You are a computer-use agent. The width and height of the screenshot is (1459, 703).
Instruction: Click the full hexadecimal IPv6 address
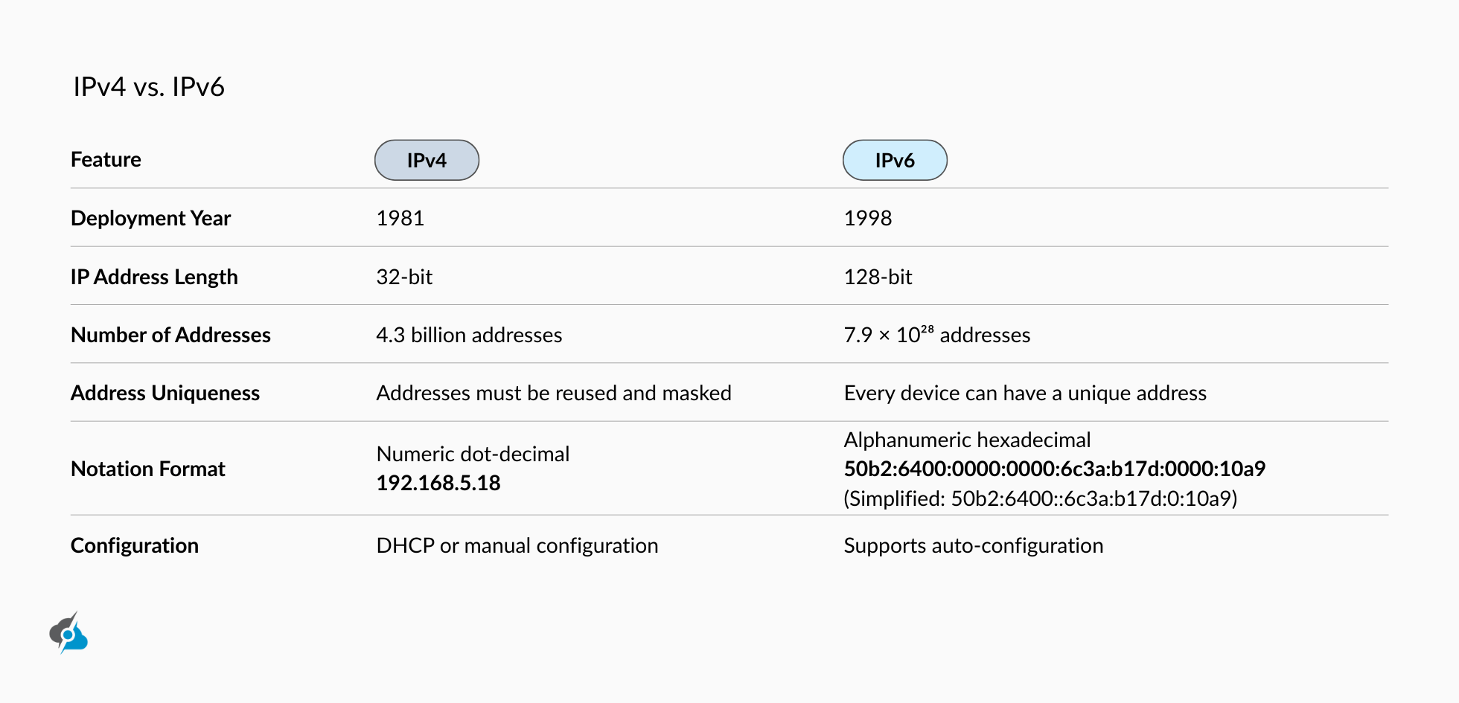[x=1055, y=469]
